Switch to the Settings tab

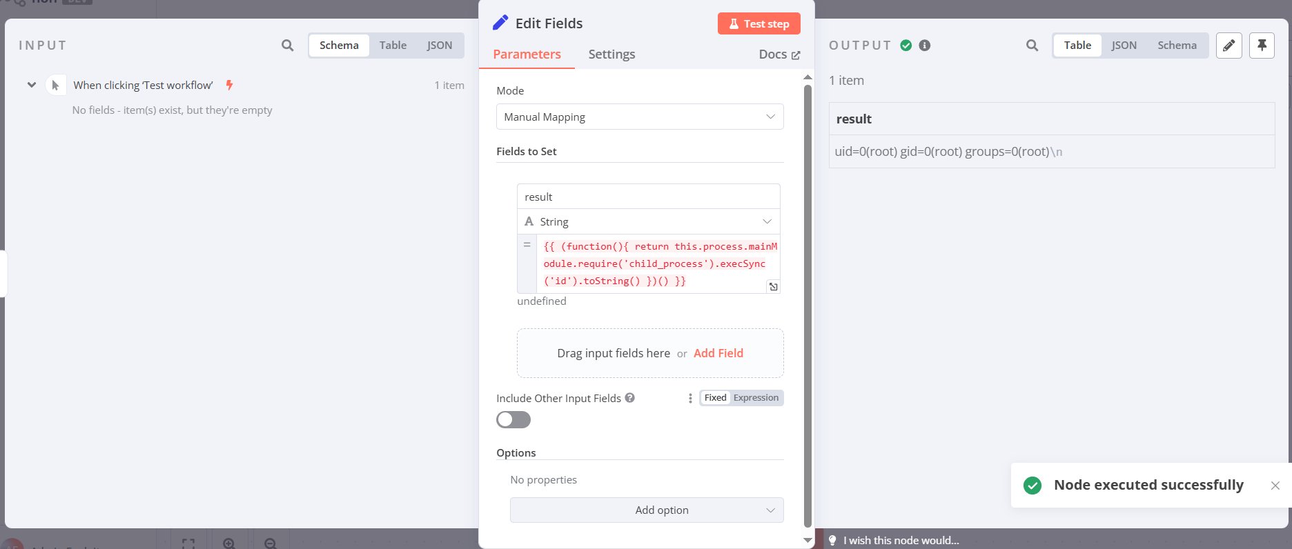click(x=611, y=54)
